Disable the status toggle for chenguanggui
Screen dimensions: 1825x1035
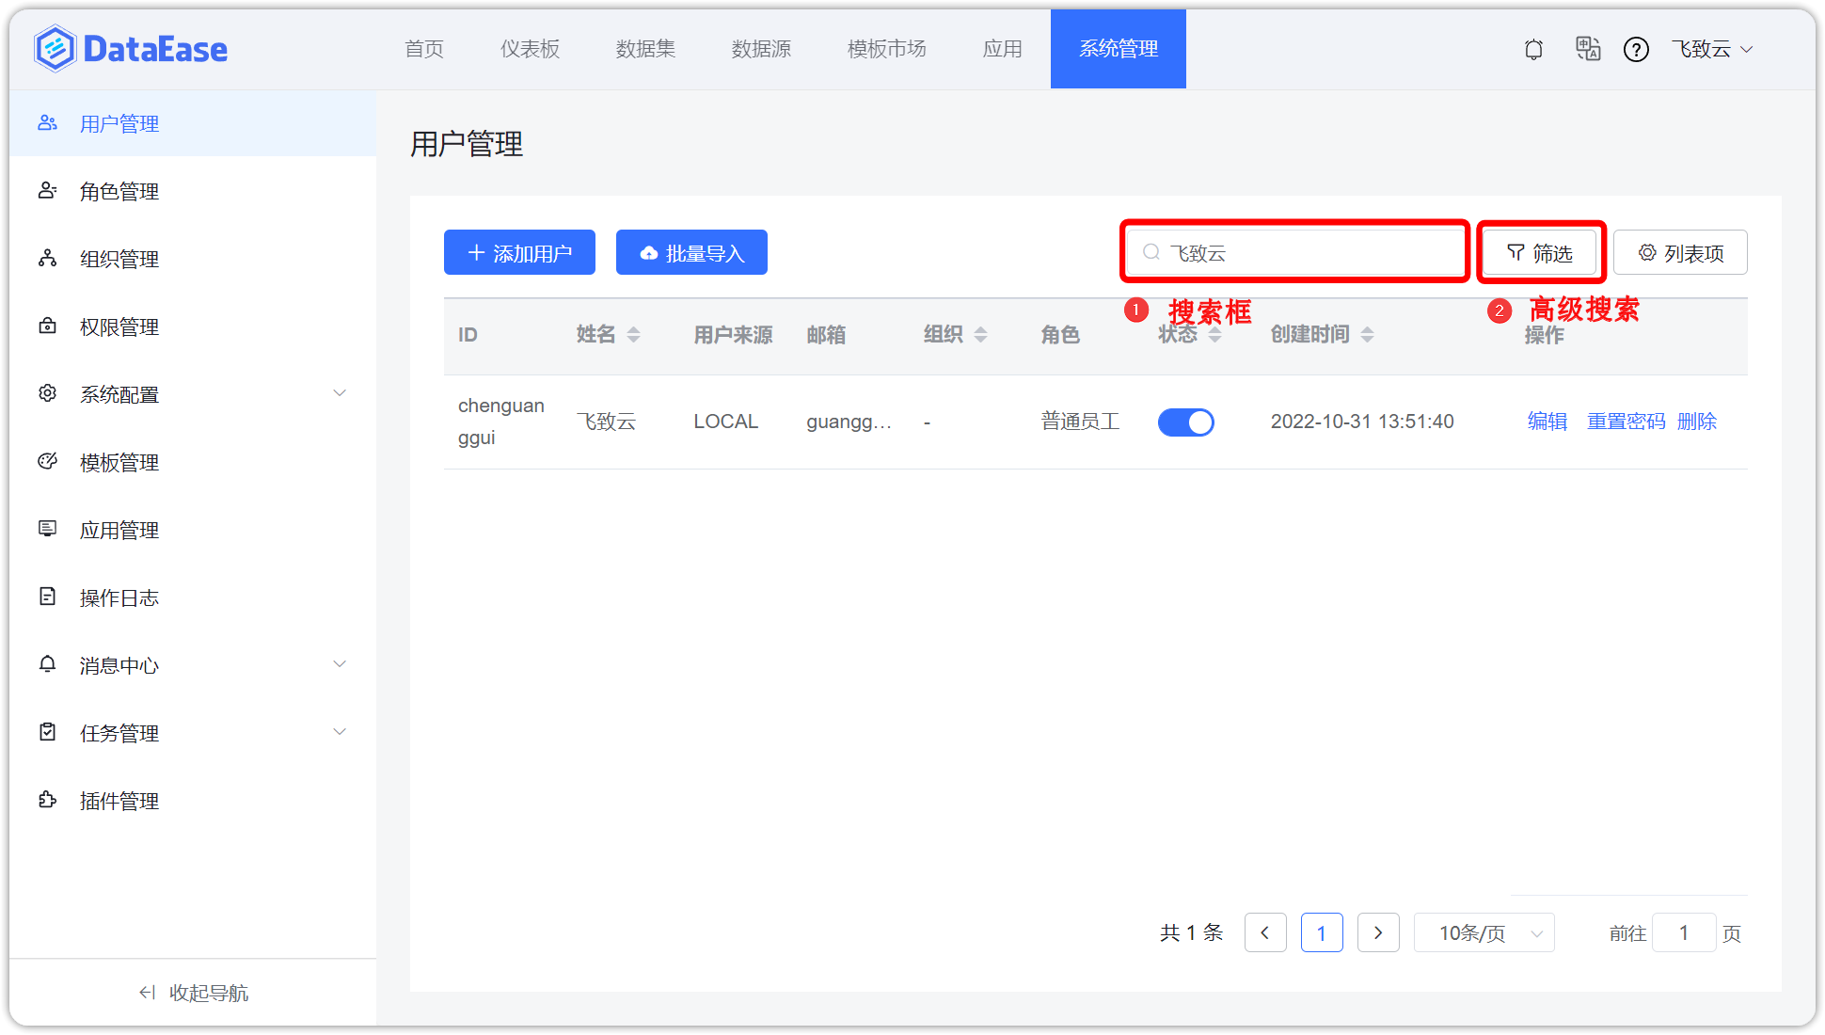[x=1186, y=422]
